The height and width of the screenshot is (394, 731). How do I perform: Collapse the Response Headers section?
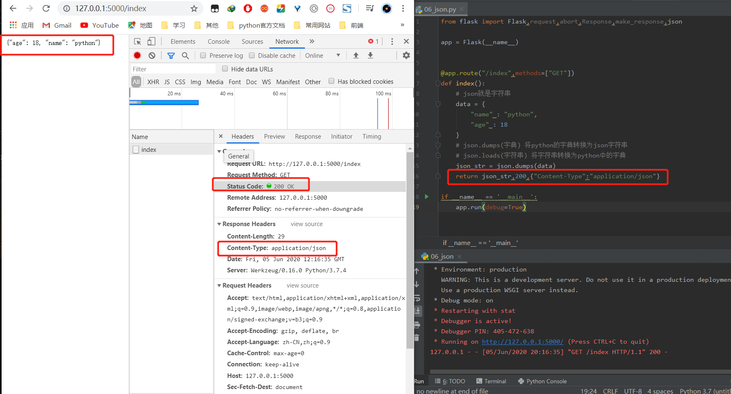pyautogui.click(x=219, y=224)
